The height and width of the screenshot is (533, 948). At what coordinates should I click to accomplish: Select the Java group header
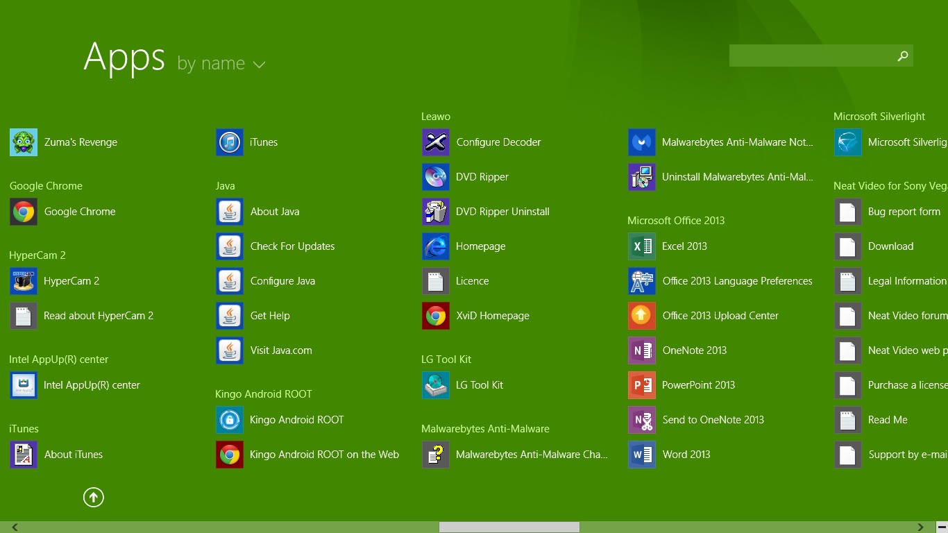pyautogui.click(x=226, y=186)
